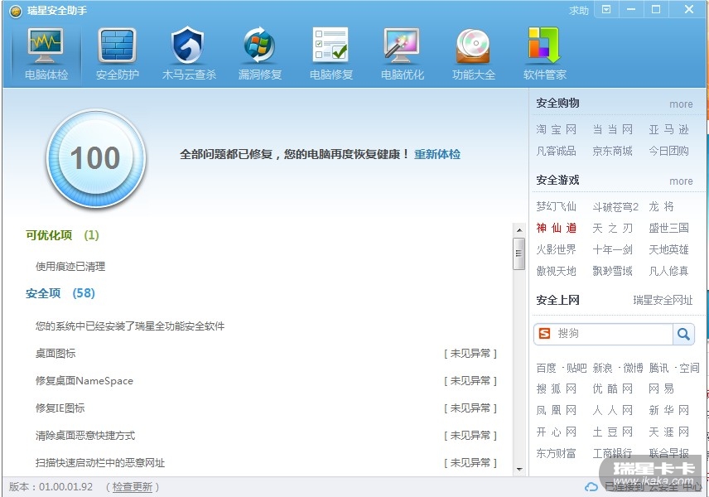Click the results list scrollbar thumb
The image size is (709, 497).
click(x=518, y=253)
